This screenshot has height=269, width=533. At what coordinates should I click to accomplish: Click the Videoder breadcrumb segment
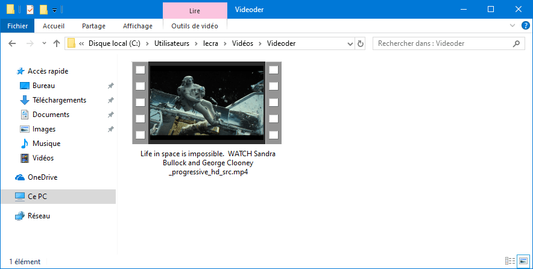pyautogui.click(x=281, y=43)
